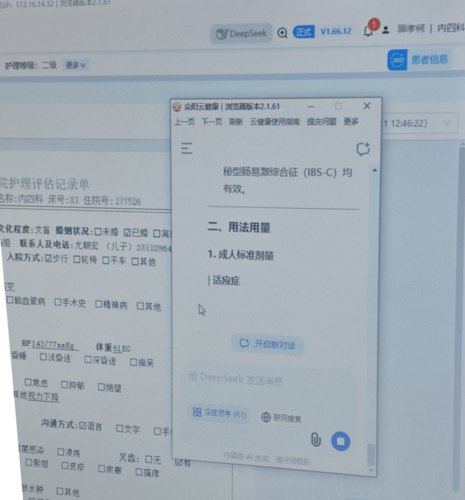Click the new chat bubble icon
The image size is (465, 500).
point(363,149)
